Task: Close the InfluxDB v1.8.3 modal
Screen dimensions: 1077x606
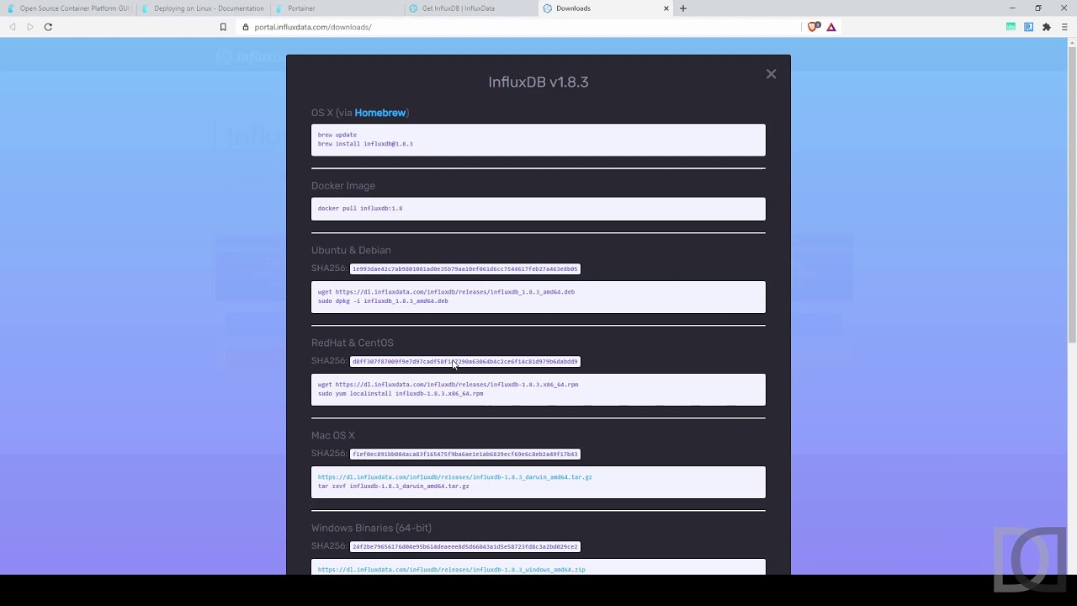Action: tap(771, 74)
